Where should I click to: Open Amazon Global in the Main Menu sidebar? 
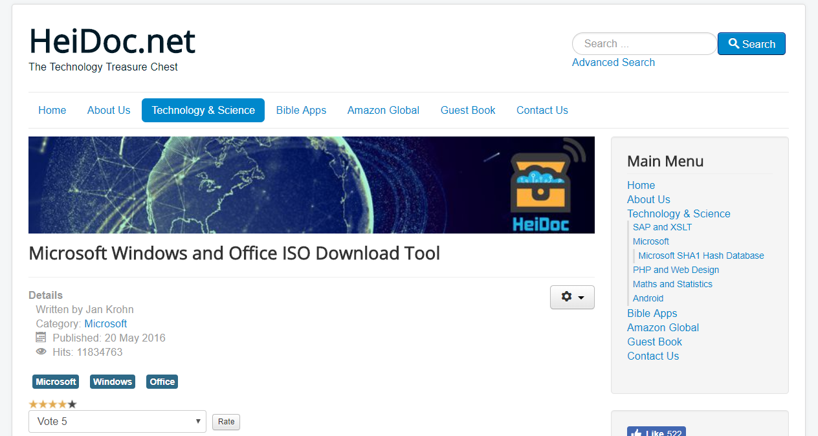[663, 327]
